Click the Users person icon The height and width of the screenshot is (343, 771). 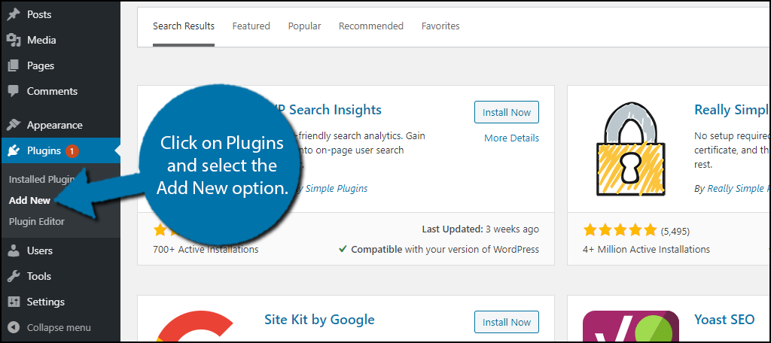coord(14,250)
